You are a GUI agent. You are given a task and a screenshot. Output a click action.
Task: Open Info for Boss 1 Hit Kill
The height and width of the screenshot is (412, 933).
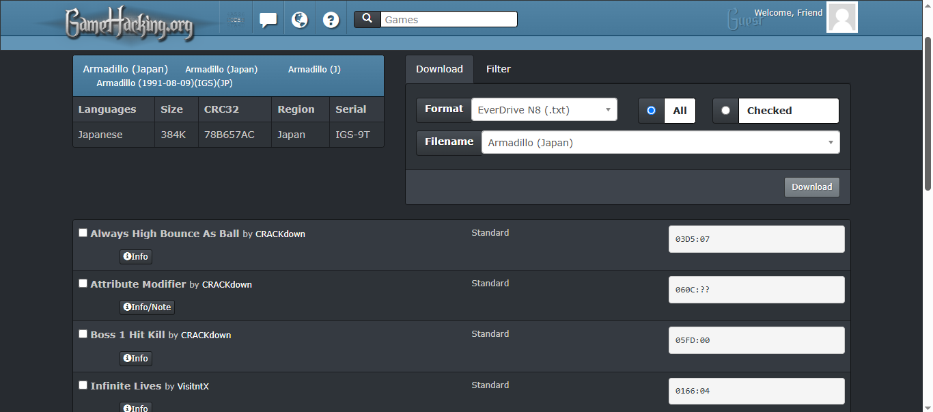[136, 359]
